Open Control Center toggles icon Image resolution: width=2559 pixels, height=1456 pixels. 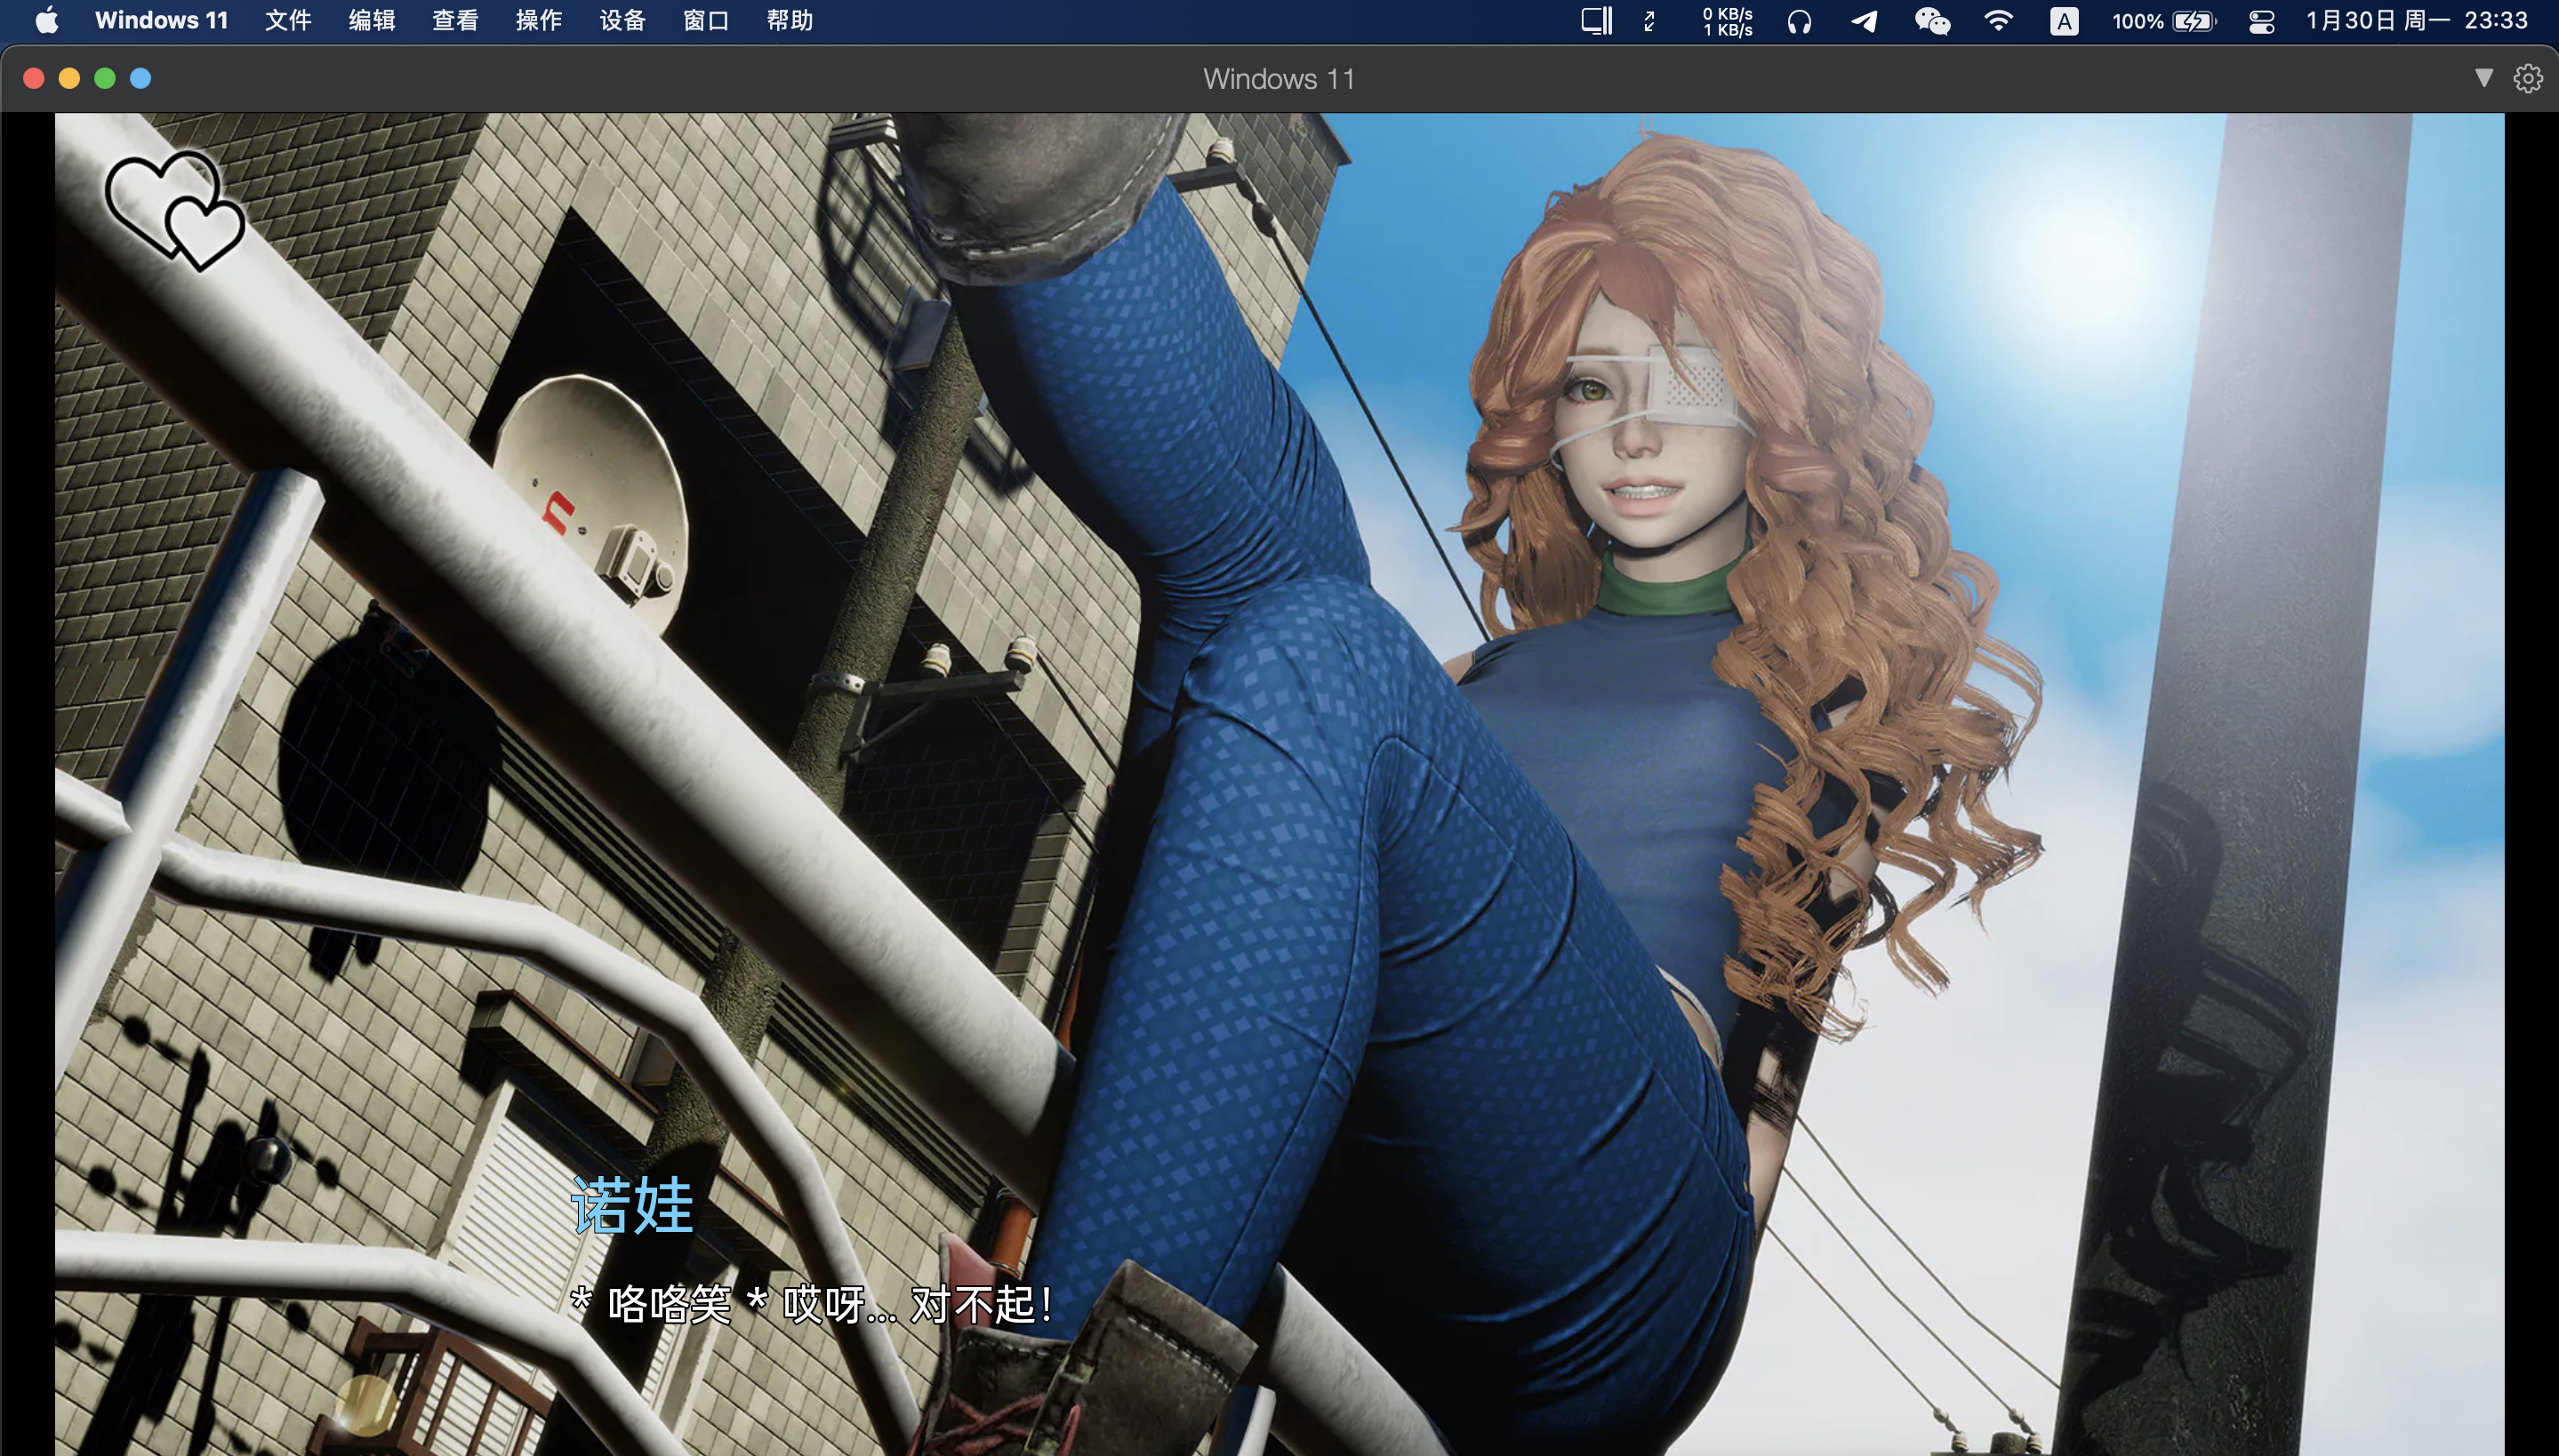(2261, 21)
